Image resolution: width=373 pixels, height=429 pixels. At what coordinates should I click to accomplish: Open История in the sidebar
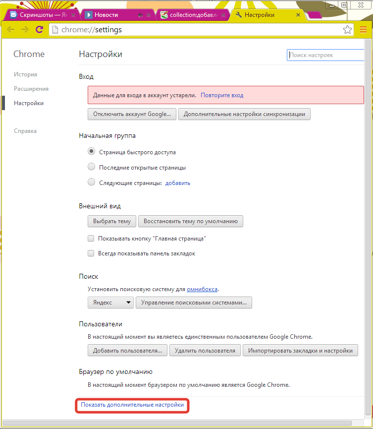point(25,74)
